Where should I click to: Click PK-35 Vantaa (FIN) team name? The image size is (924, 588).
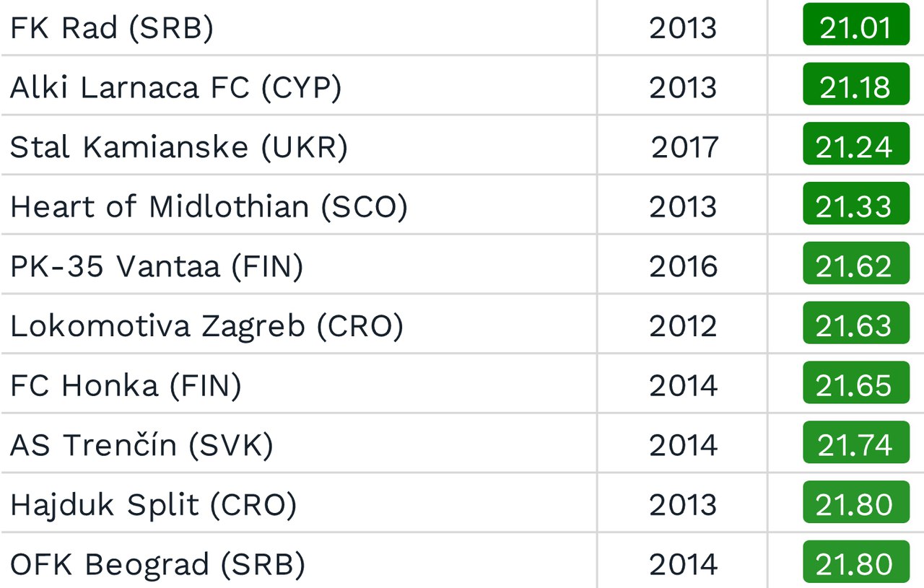click(x=157, y=266)
